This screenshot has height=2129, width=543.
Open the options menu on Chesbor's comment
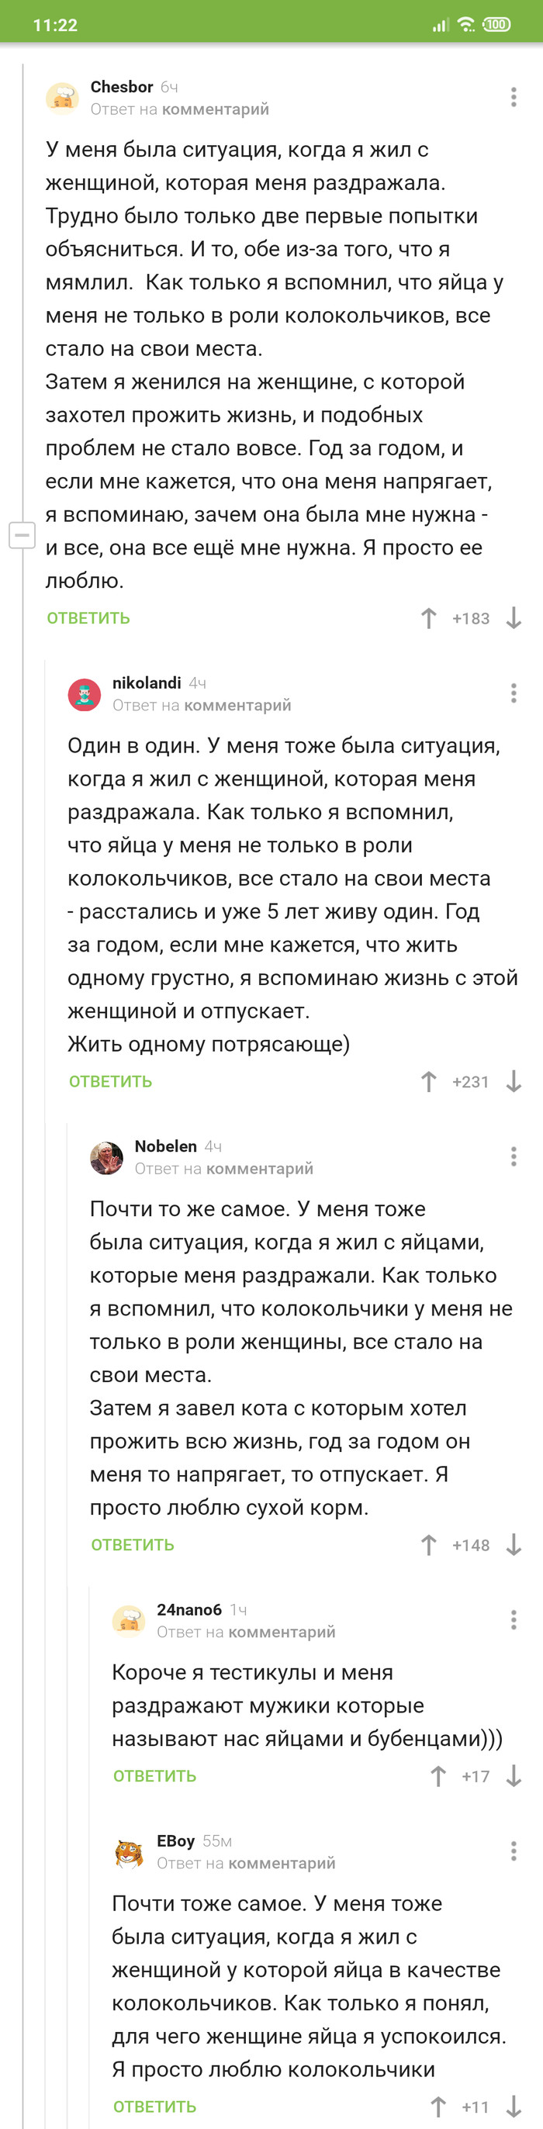[513, 97]
